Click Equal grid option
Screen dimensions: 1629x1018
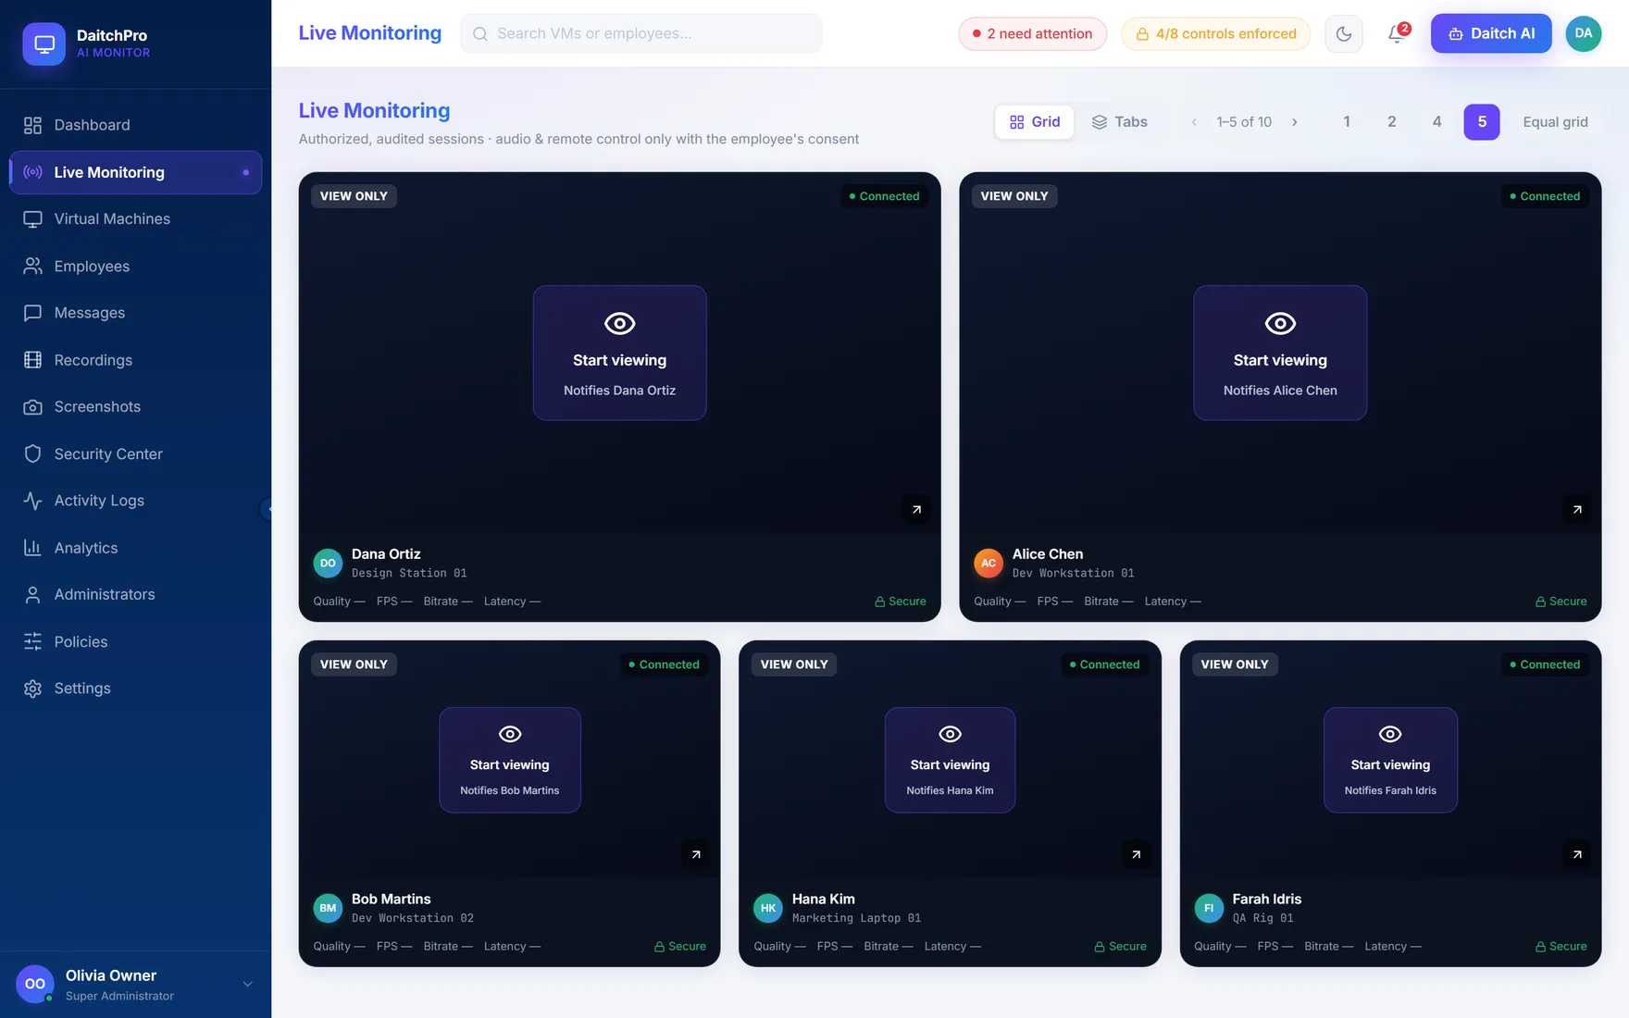pos(1555,122)
